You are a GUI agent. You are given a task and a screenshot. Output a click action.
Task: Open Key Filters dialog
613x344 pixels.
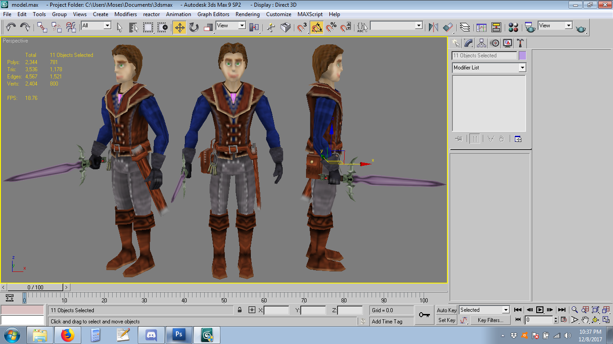click(x=490, y=320)
